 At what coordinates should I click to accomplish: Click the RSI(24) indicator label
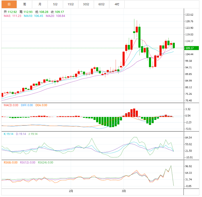click(x=46, y=162)
